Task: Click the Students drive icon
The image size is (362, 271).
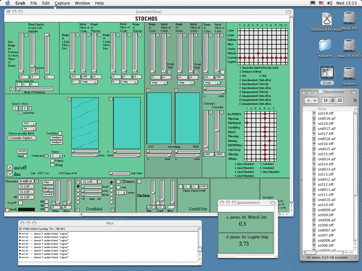Action: pyautogui.click(x=349, y=73)
